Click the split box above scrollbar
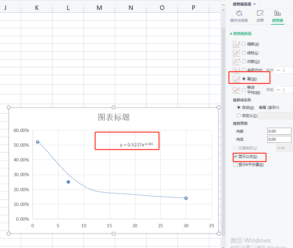Viewport: 293px width, 248px height. pos(223,5)
